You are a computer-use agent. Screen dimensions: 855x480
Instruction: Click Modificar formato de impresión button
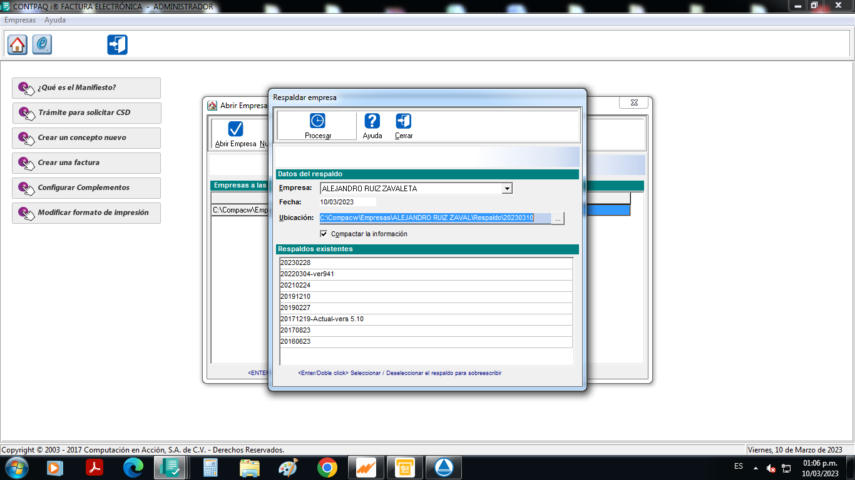(x=86, y=213)
